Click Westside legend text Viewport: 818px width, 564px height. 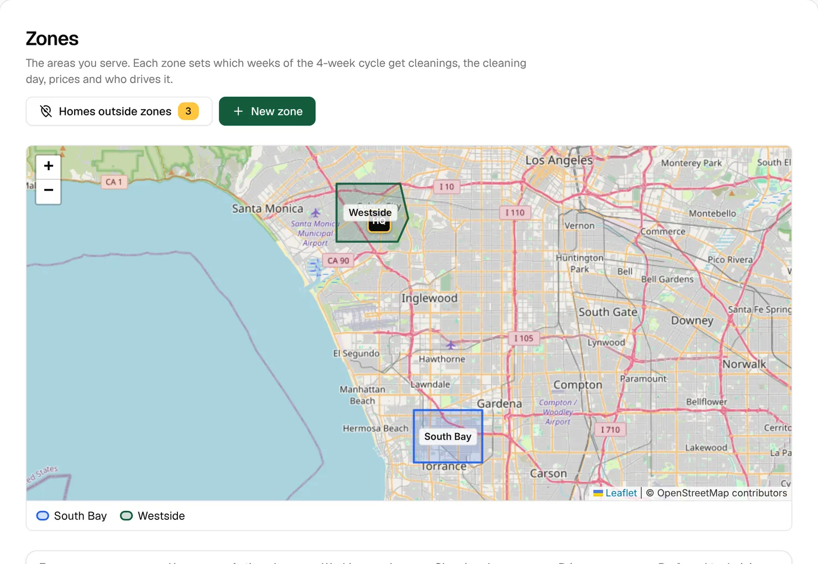click(x=161, y=516)
